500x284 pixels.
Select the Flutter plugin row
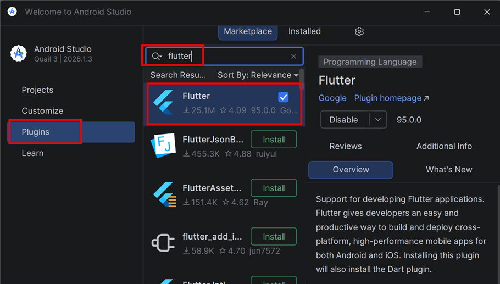click(224, 104)
